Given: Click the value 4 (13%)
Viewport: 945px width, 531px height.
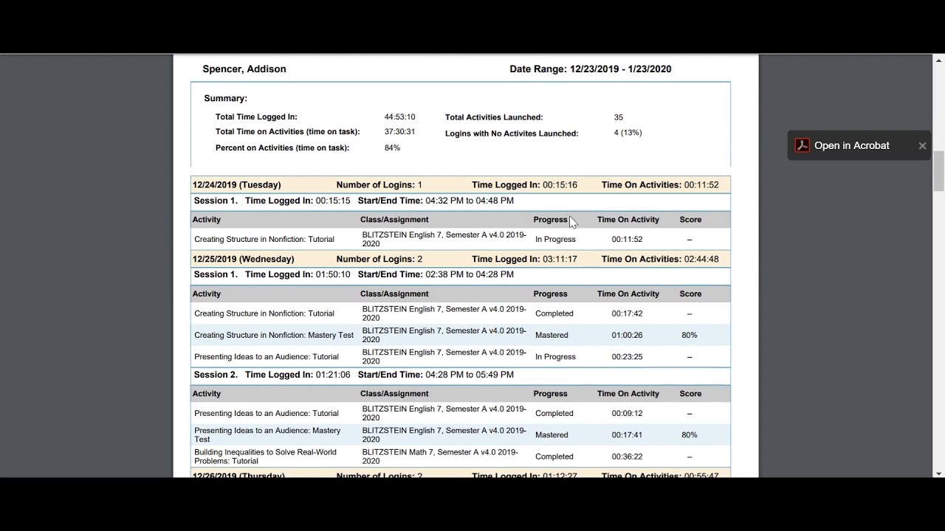Looking at the screenshot, I should tap(628, 133).
